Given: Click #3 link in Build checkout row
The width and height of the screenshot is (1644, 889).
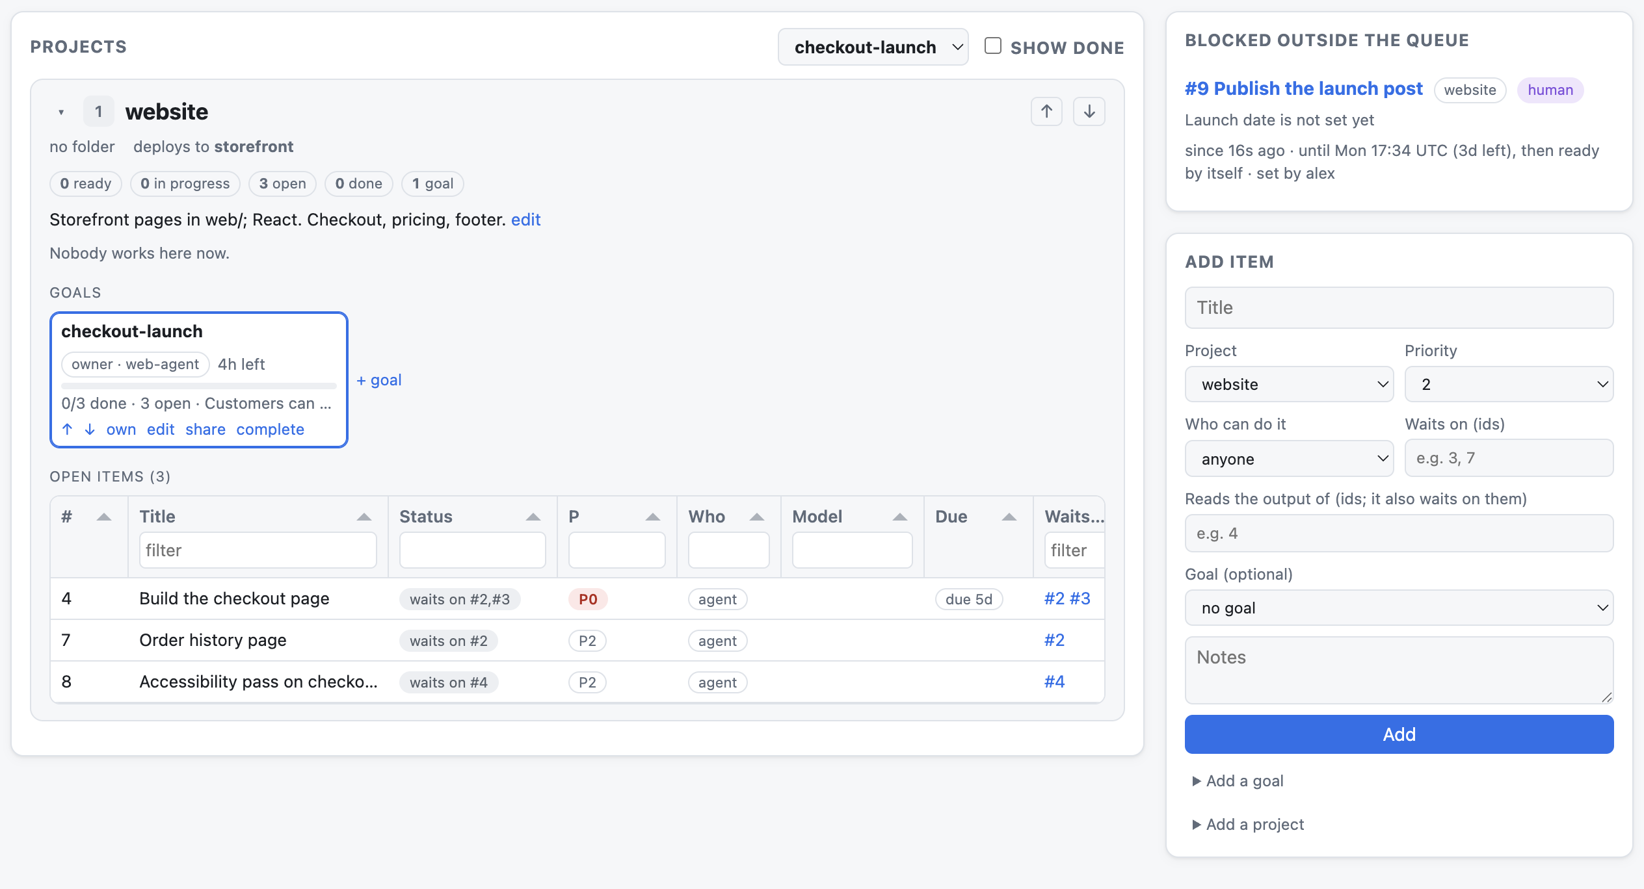Looking at the screenshot, I should pyautogui.click(x=1080, y=599).
